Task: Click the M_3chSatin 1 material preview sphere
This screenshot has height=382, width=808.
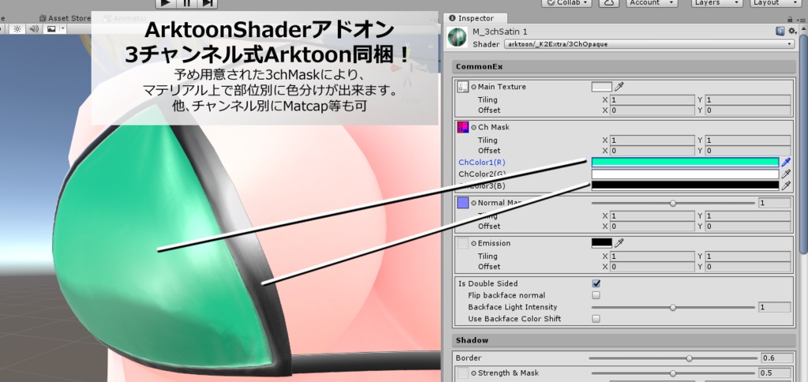Action: click(457, 38)
